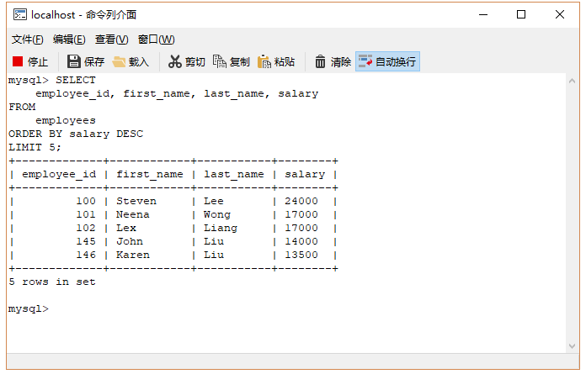Click the Save (保存) floppy disk icon
Viewport: 586px width, 374px height.
[73, 61]
